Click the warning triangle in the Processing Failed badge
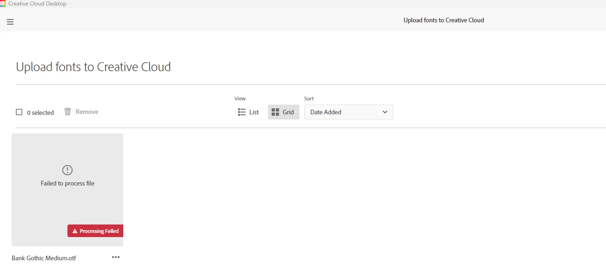 coord(75,231)
